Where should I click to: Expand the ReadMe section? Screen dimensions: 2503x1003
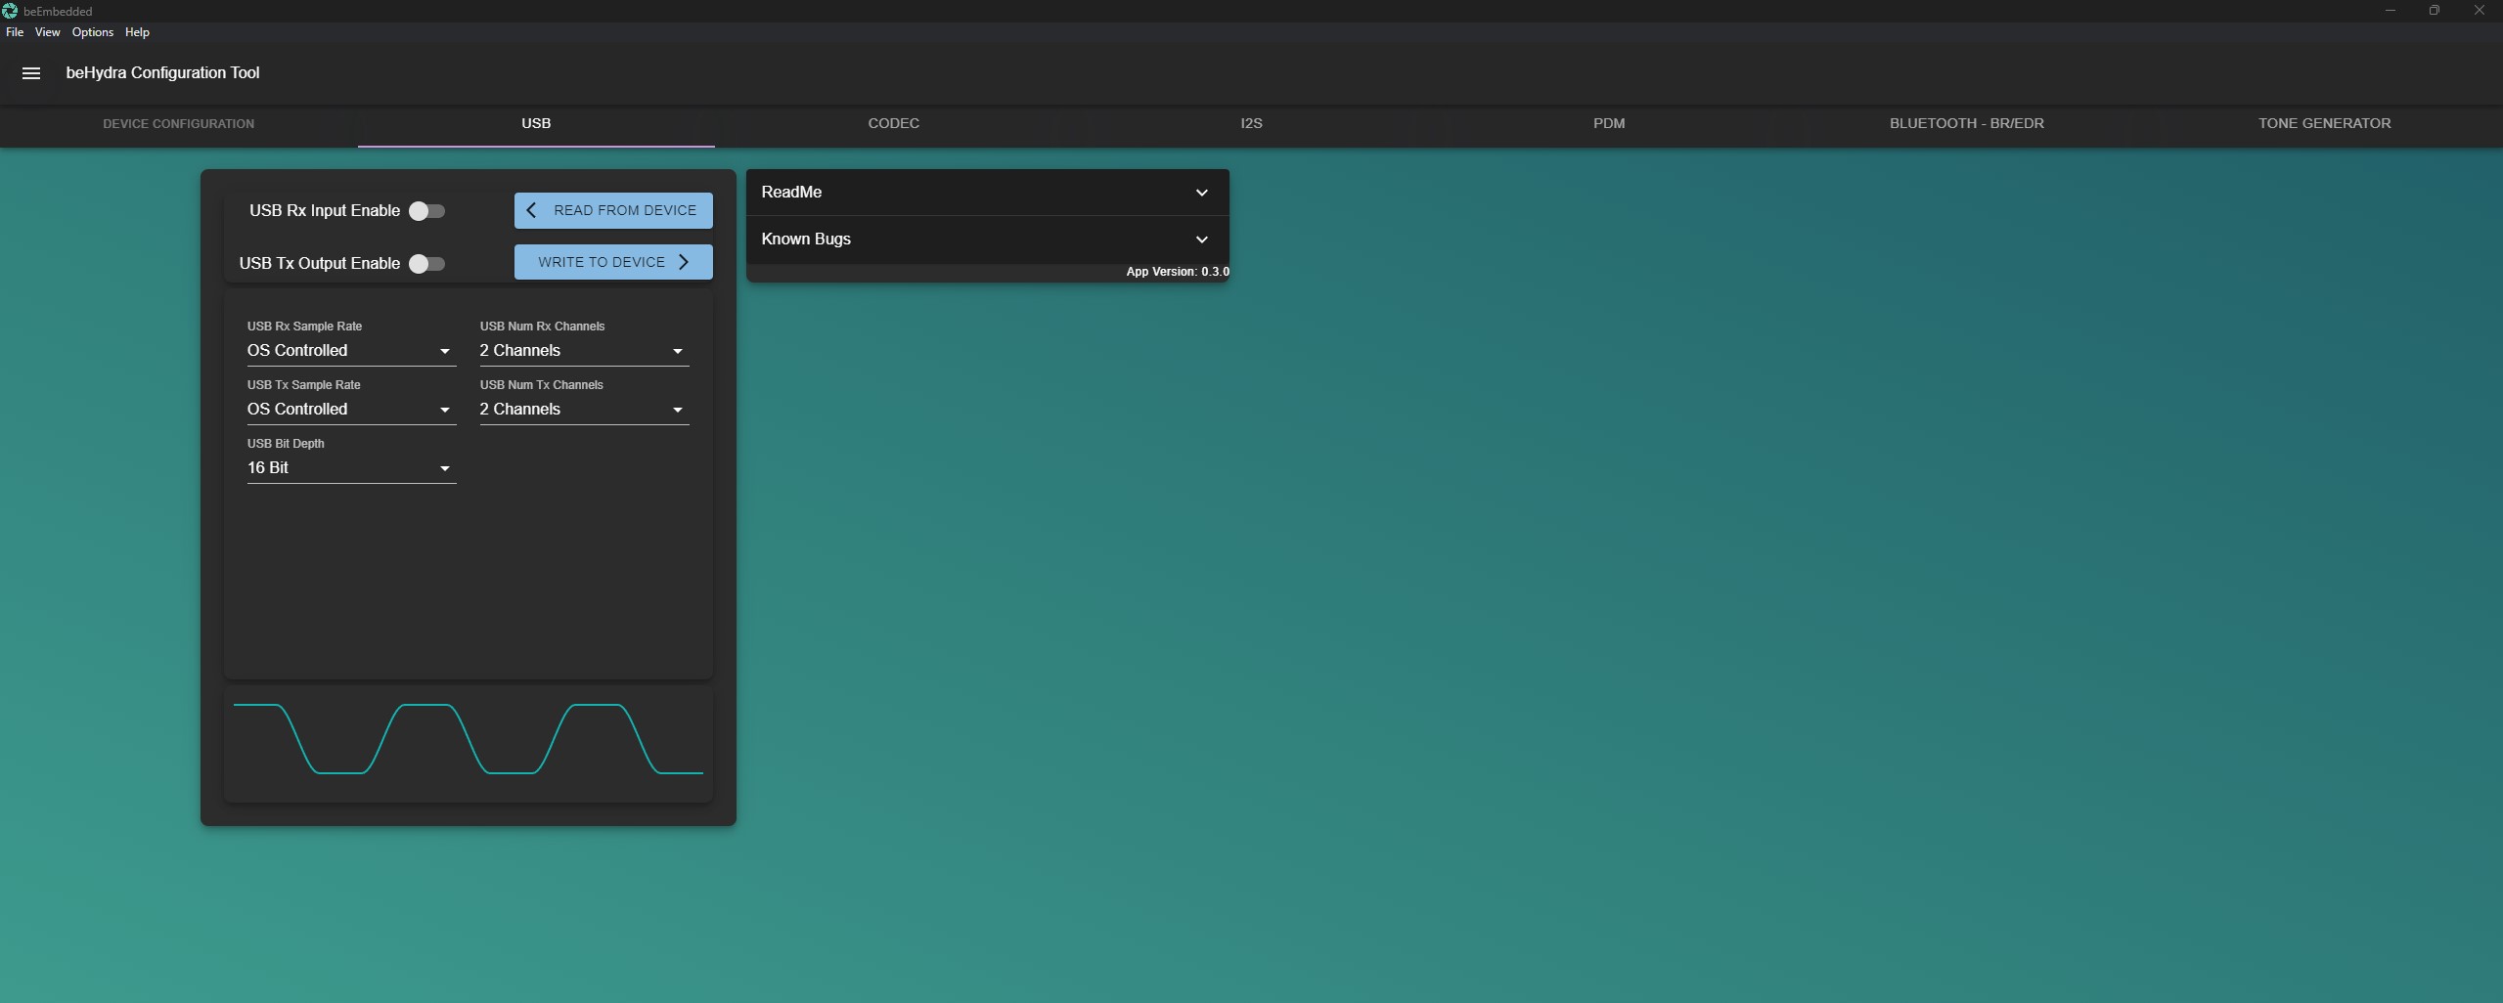pos(986,193)
